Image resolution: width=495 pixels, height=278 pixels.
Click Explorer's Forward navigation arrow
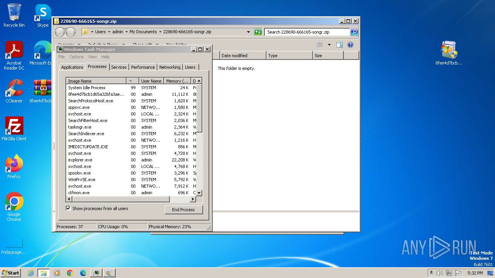(70, 32)
